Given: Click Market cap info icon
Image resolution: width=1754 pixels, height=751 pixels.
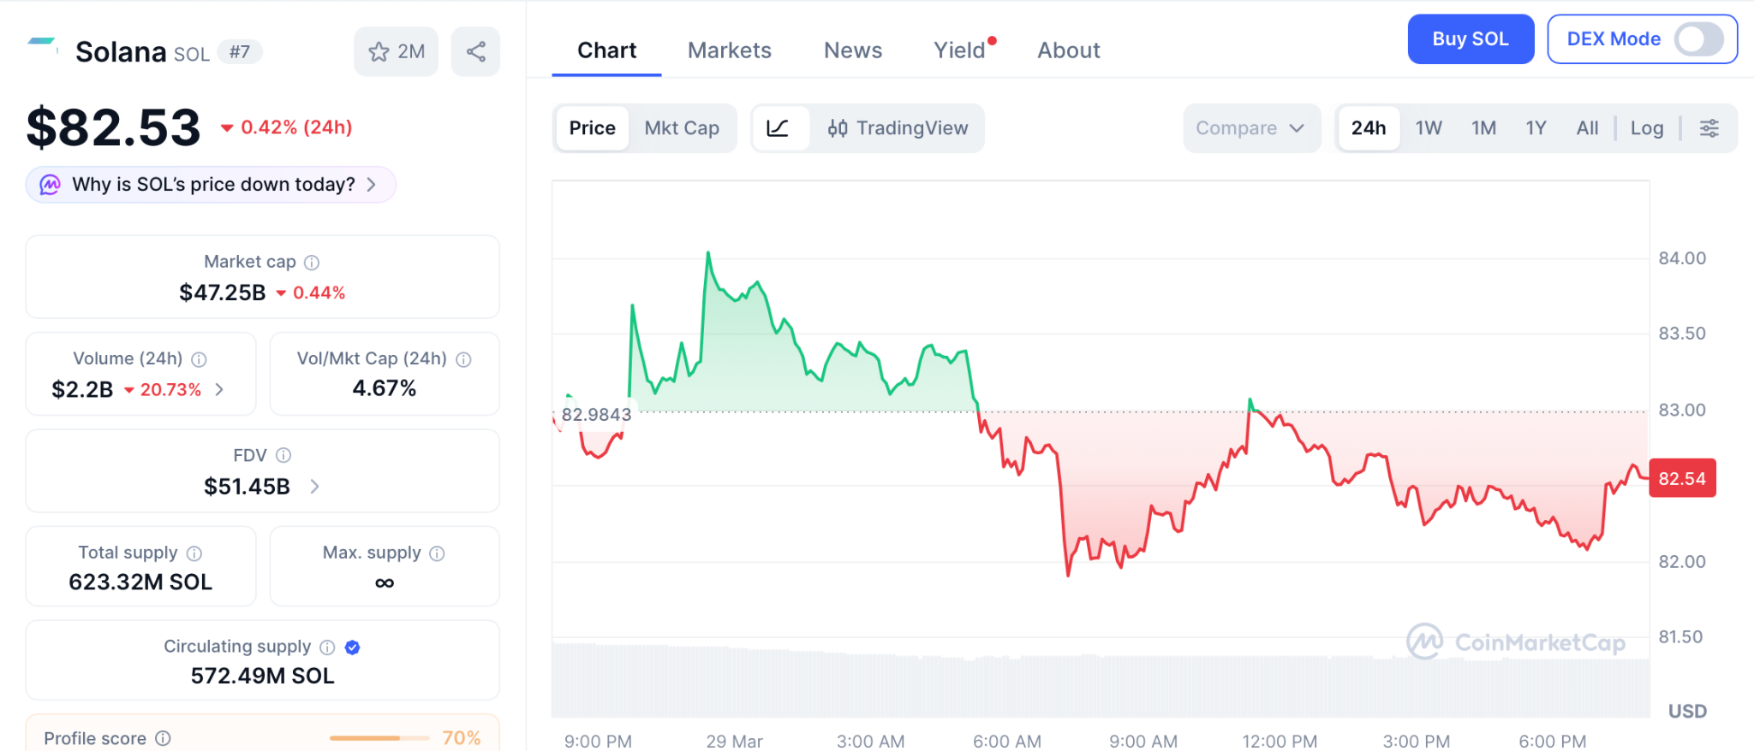Looking at the screenshot, I should [312, 263].
